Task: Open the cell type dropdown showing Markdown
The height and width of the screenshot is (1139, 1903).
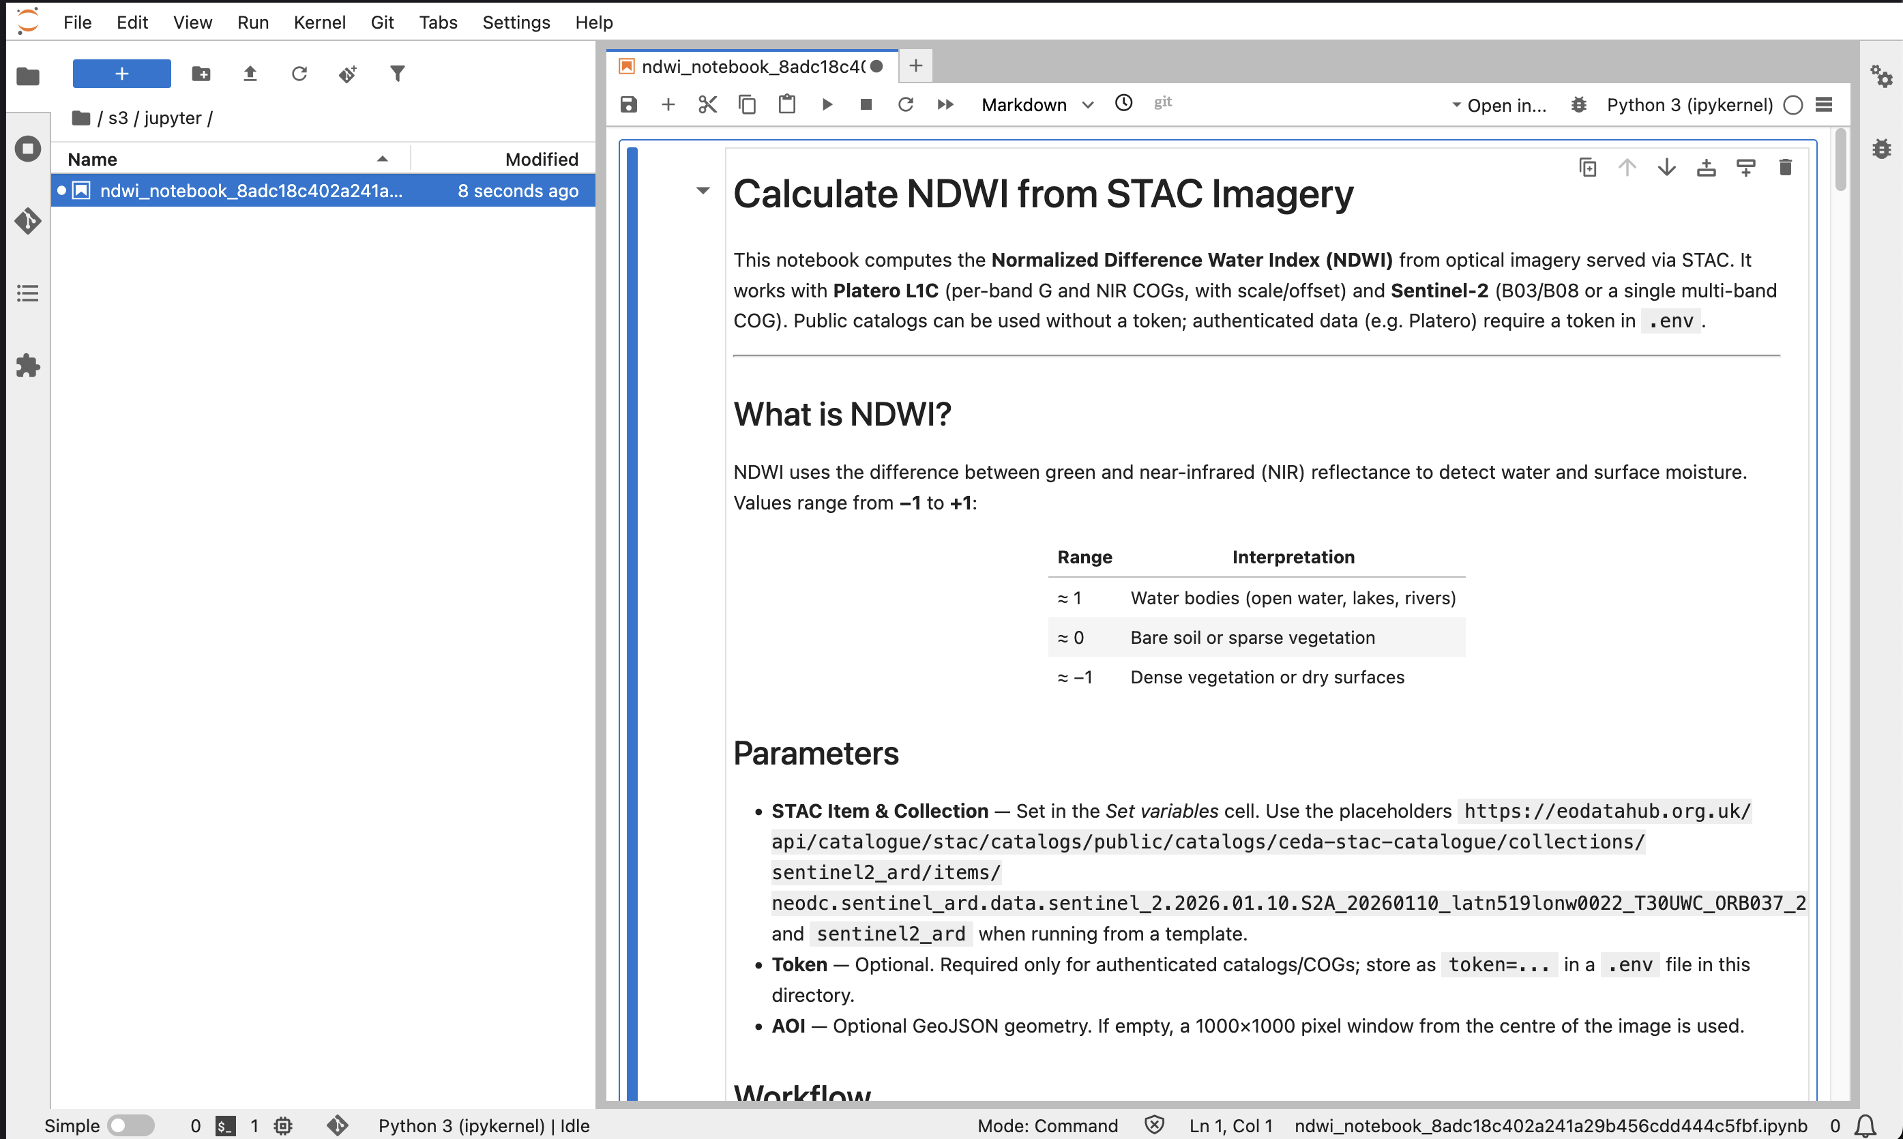Action: (x=1036, y=104)
